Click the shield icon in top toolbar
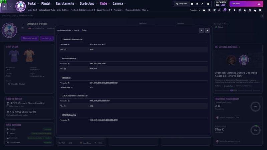The image size is (267, 150). tap(197, 4)
